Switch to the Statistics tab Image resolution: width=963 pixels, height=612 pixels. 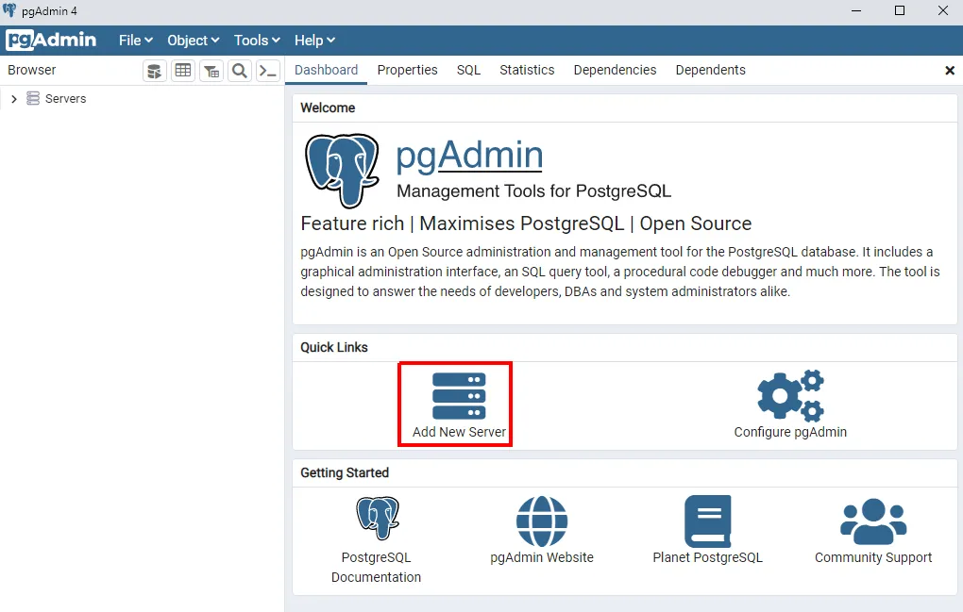click(x=527, y=70)
